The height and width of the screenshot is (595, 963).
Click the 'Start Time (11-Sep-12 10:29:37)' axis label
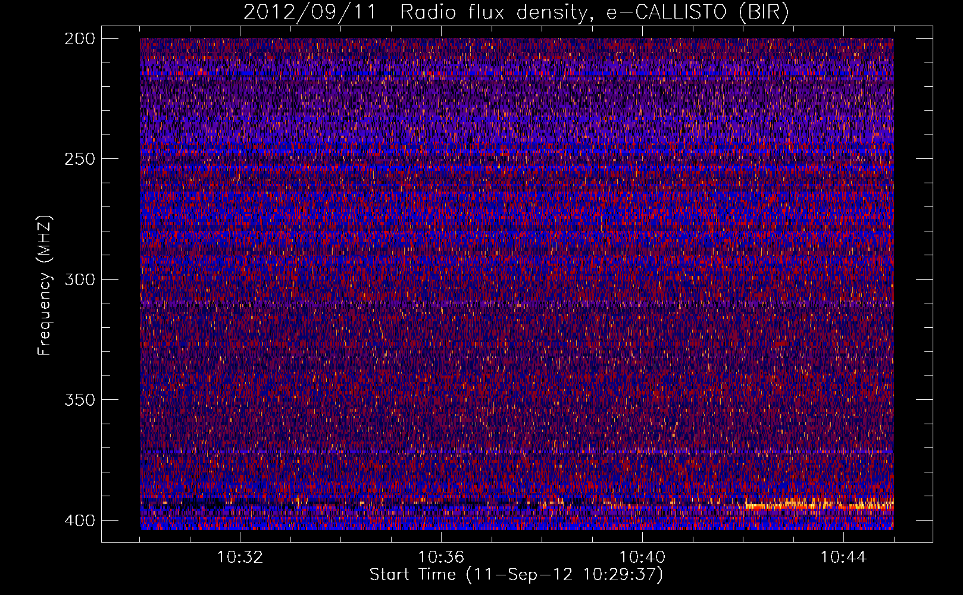tap(515, 575)
